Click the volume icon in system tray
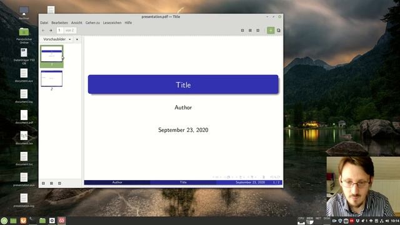Image resolution: width=400 pixels, height=225 pixels. point(387,221)
